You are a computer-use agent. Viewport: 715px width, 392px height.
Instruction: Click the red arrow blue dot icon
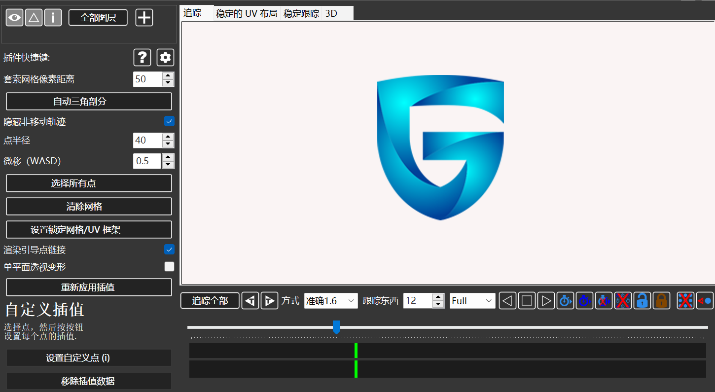click(705, 301)
